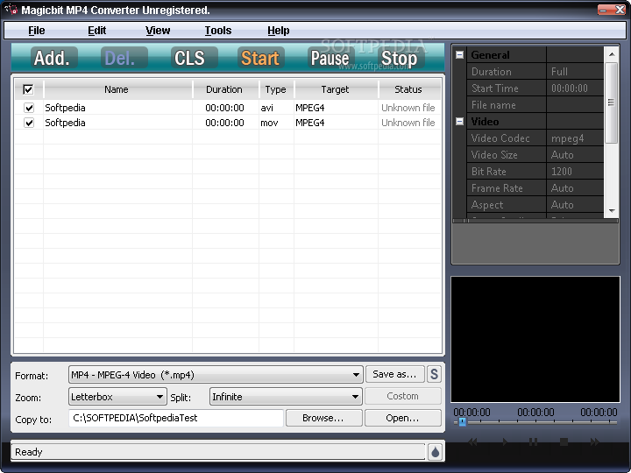Open the Split Infinite dropdown
Viewport: 631px width, 473px height.
(286, 397)
